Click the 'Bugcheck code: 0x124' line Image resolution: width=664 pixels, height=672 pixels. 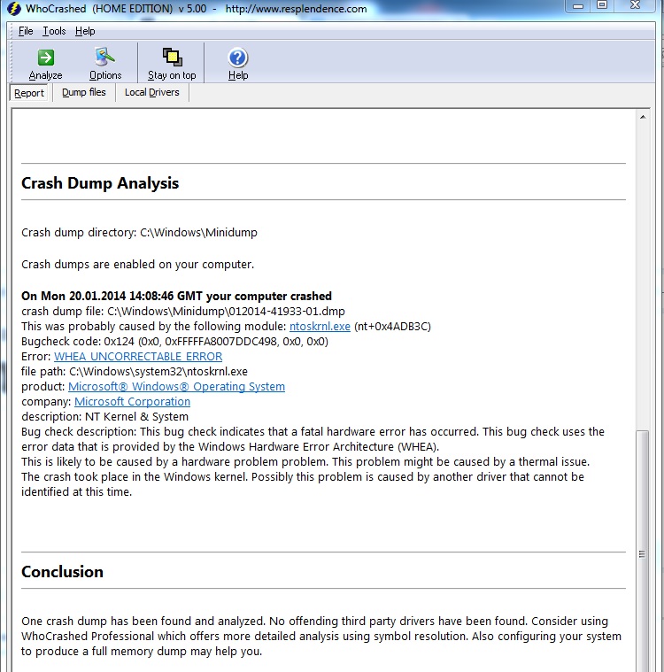tap(175, 341)
